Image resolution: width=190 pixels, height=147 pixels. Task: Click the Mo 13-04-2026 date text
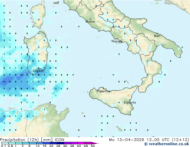126,140
